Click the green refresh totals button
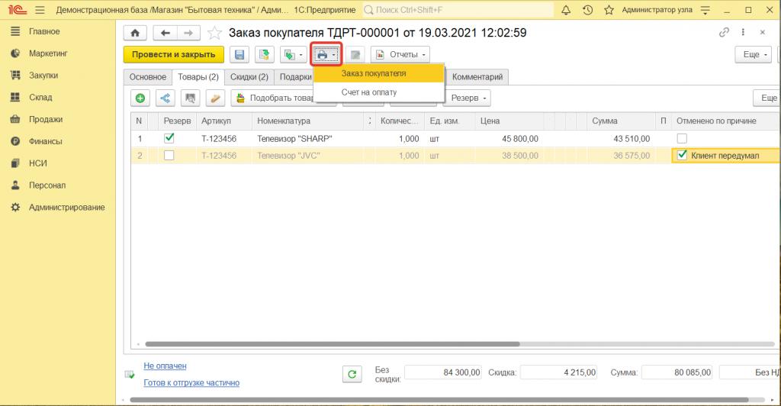The image size is (781, 406). point(352,373)
